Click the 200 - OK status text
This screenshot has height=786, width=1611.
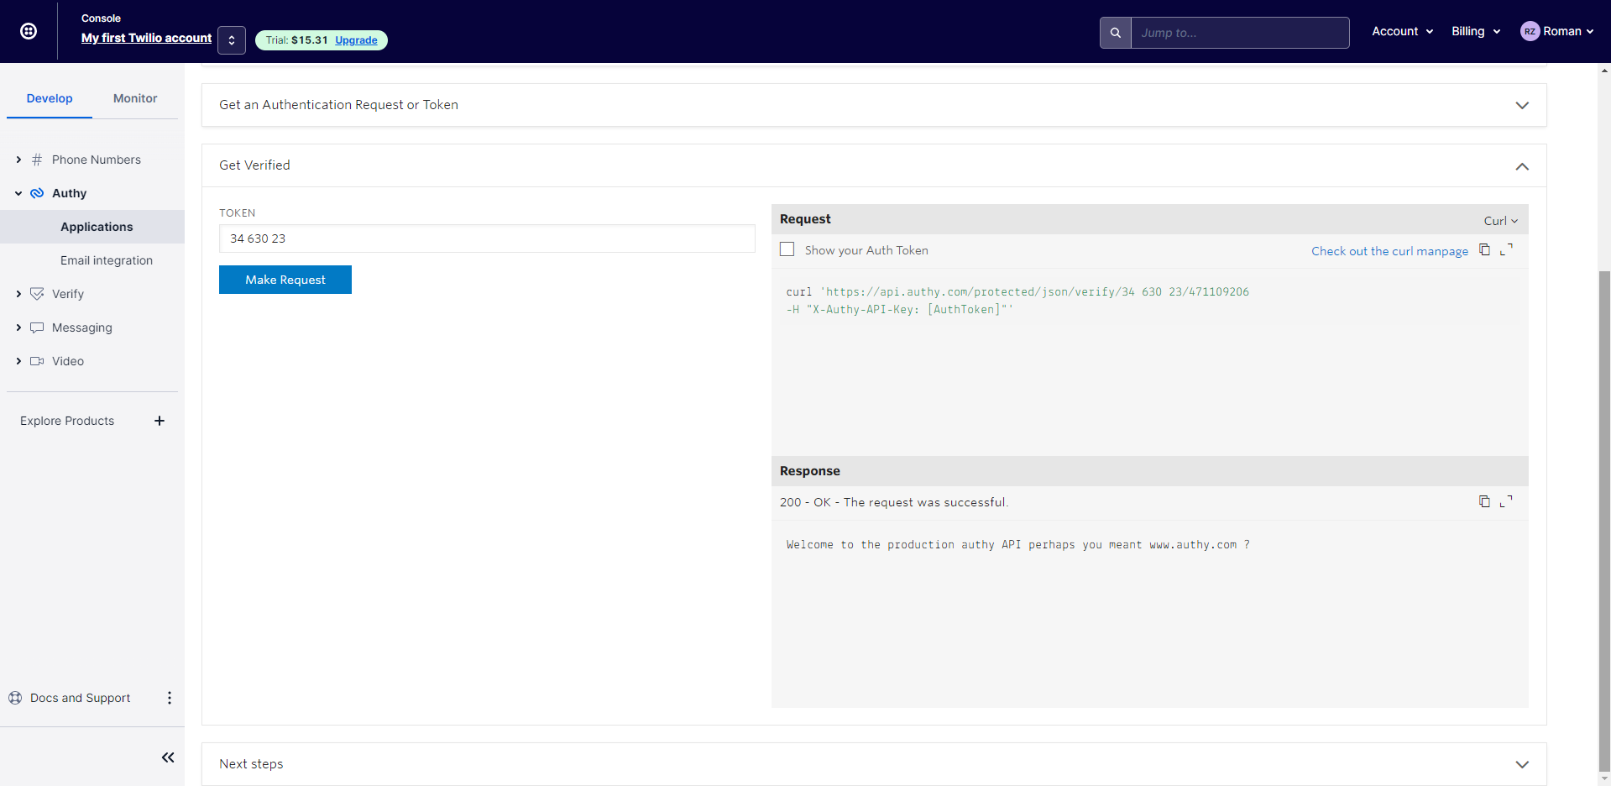click(894, 502)
